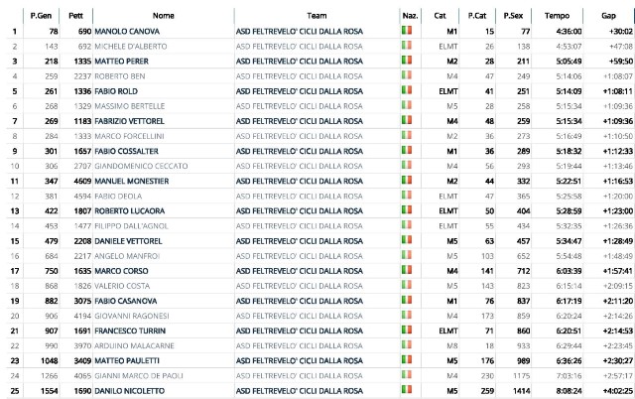Click the flag icon in Matteo Pauletti's row

407,360
